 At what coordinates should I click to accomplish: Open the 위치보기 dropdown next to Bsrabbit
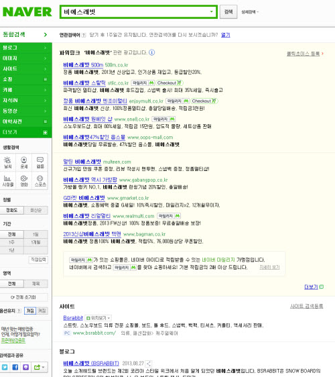click(x=98, y=318)
